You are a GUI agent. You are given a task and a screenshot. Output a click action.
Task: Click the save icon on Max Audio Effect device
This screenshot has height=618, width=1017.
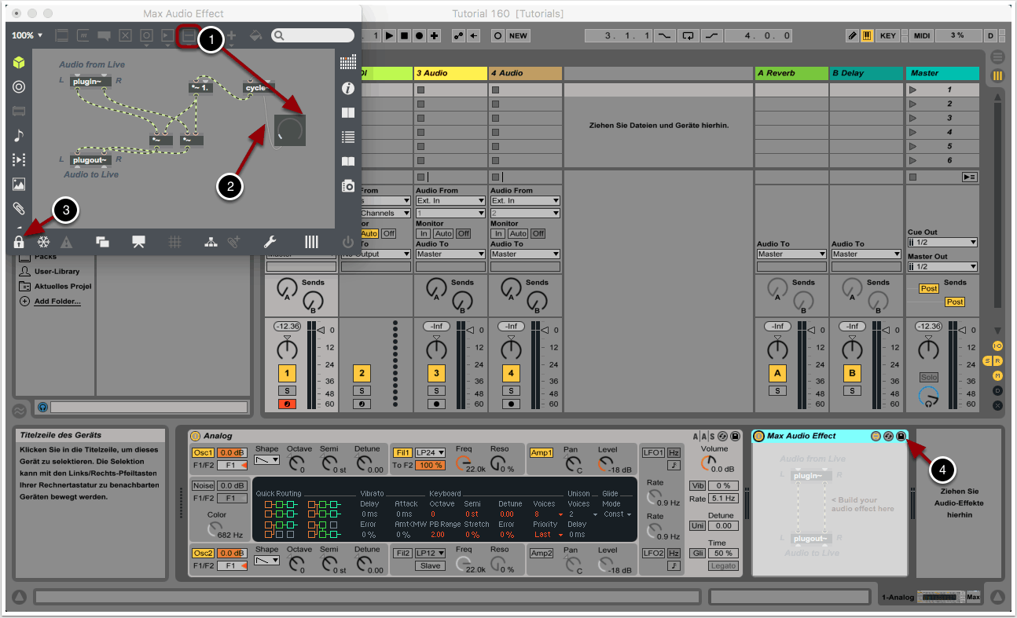[x=901, y=436]
